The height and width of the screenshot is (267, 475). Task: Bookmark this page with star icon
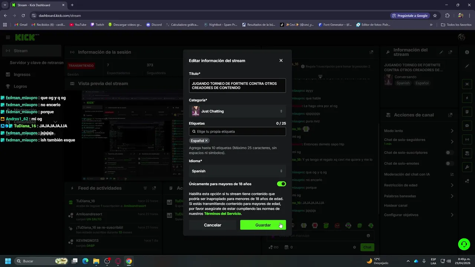point(435,16)
